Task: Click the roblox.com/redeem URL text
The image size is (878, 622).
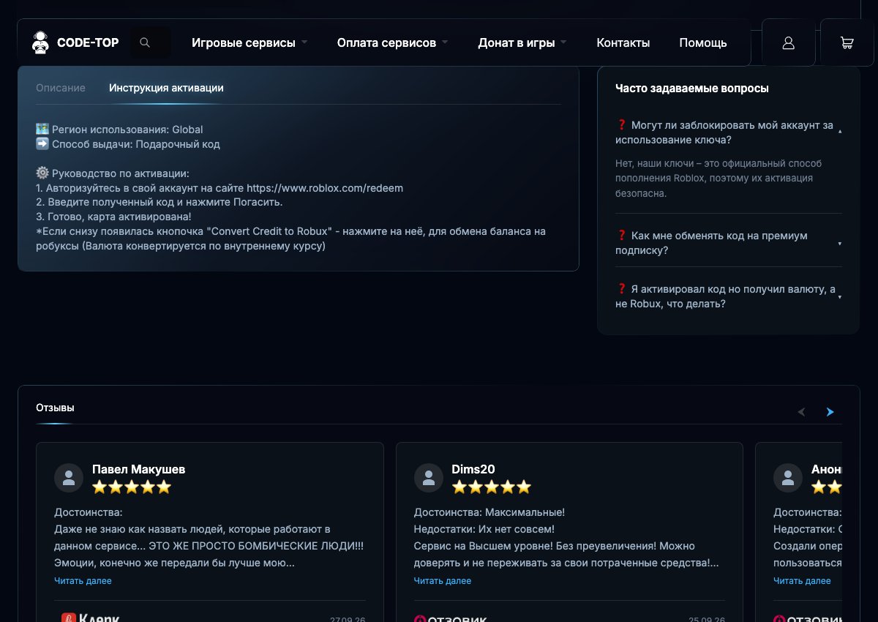Action: (325, 188)
